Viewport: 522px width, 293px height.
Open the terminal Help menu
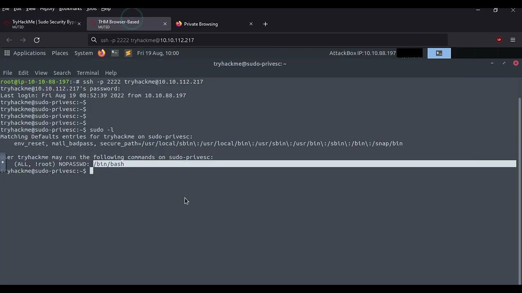(x=111, y=73)
